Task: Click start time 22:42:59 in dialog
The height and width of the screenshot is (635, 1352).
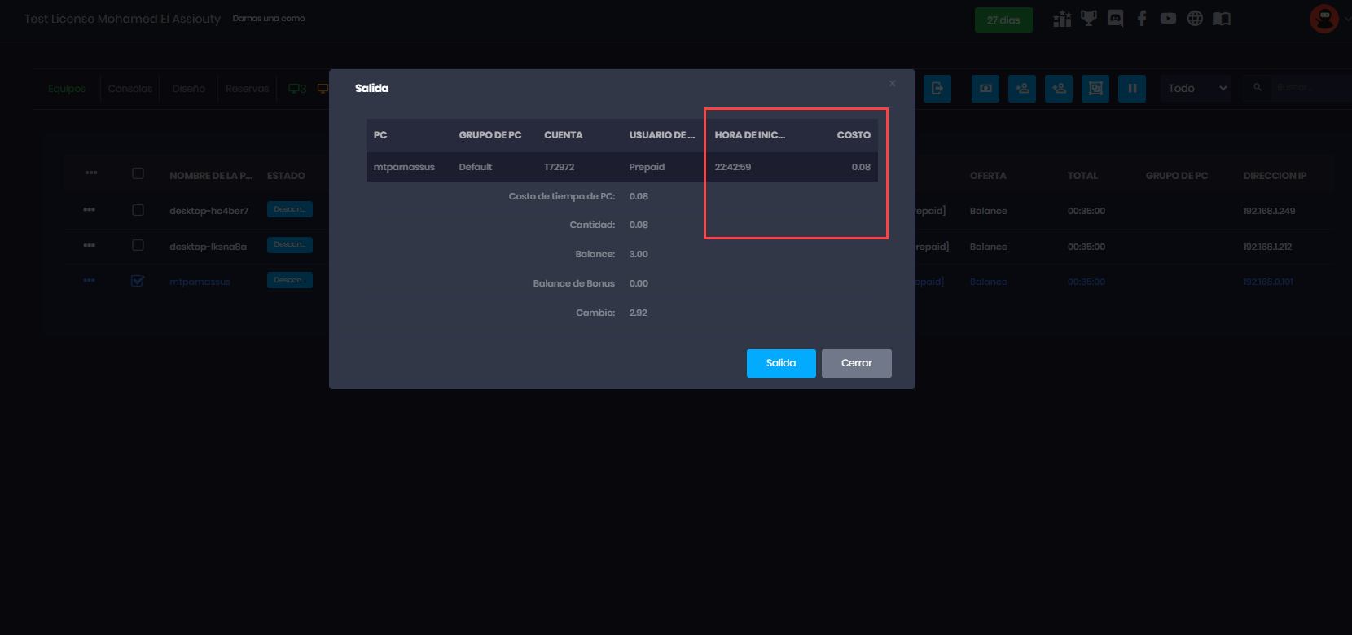Action: pyautogui.click(x=733, y=167)
